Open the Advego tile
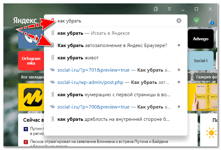Screen dimensions: 221x150 pyautogui.click(x=201, y=39)
